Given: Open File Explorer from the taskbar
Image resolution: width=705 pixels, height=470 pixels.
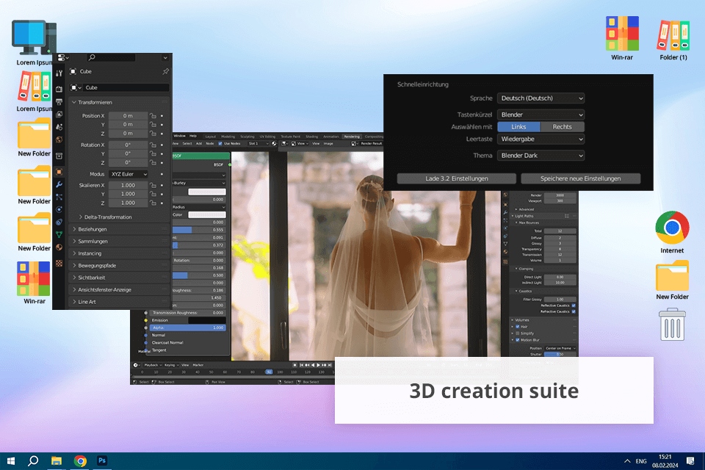Looking at the screenshot, I should click(57, 460).
